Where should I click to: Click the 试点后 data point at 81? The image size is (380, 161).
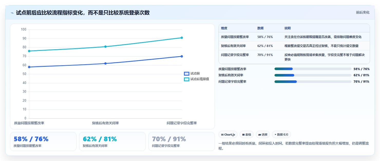106,46
